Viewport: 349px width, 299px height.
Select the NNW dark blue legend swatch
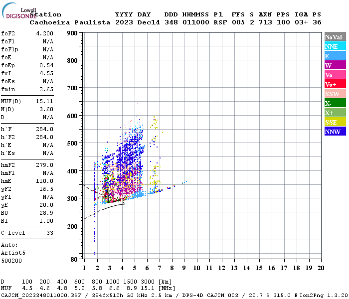(x=335, y=131)
